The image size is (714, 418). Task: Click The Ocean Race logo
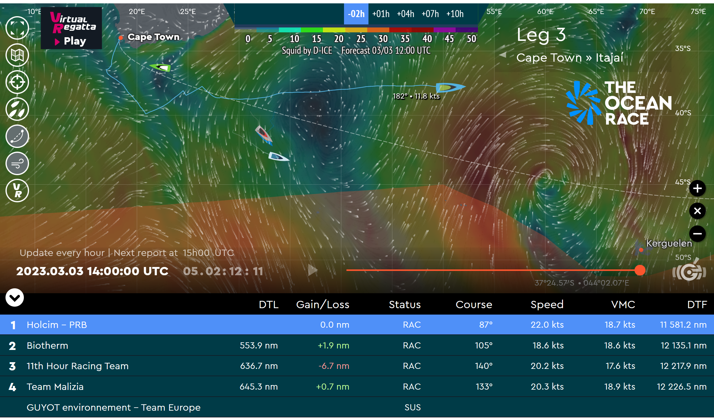619,103
